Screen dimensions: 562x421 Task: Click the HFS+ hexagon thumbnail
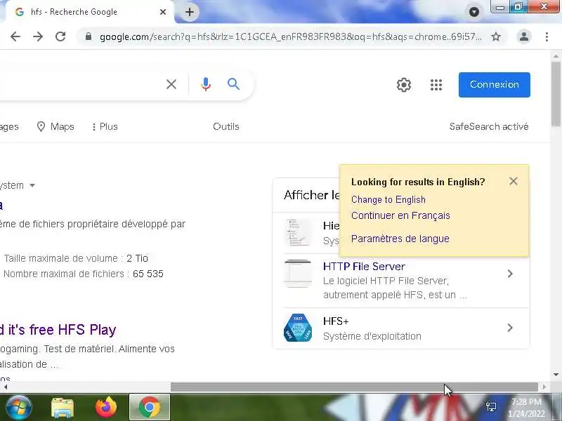tap(298, 328)
